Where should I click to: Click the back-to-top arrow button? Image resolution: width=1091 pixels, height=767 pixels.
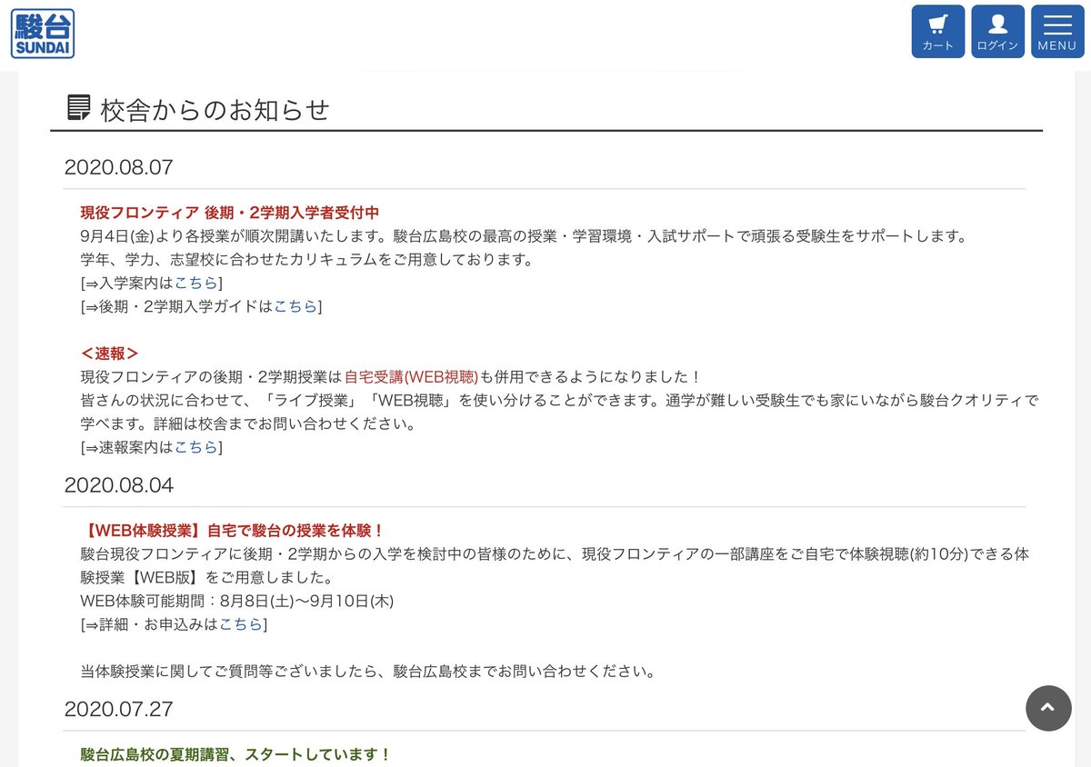coord(1048,708)
